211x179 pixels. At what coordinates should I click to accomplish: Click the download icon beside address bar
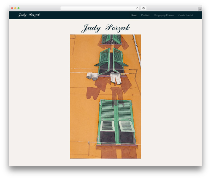(x=143, y=8)
